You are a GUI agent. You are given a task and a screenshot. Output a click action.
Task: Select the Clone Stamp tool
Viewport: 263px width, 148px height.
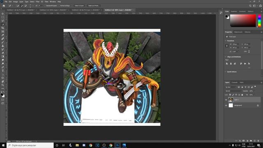[3, 46]
